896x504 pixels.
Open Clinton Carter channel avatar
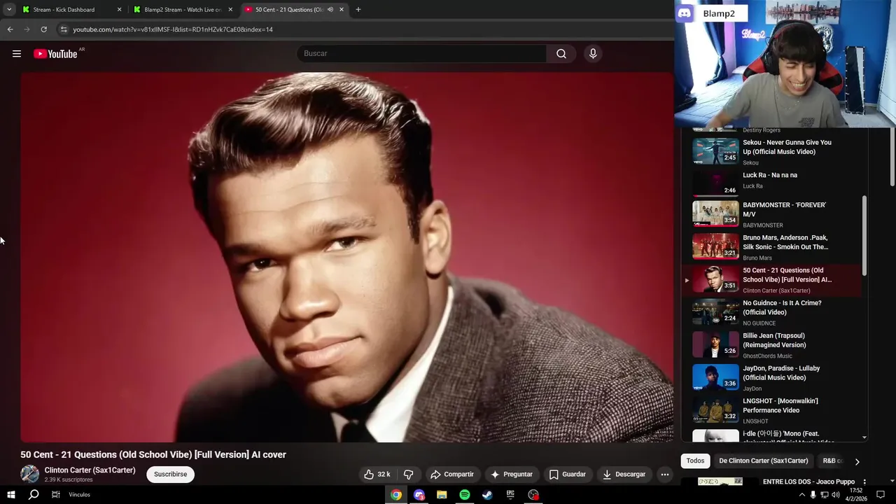(29, 474)
